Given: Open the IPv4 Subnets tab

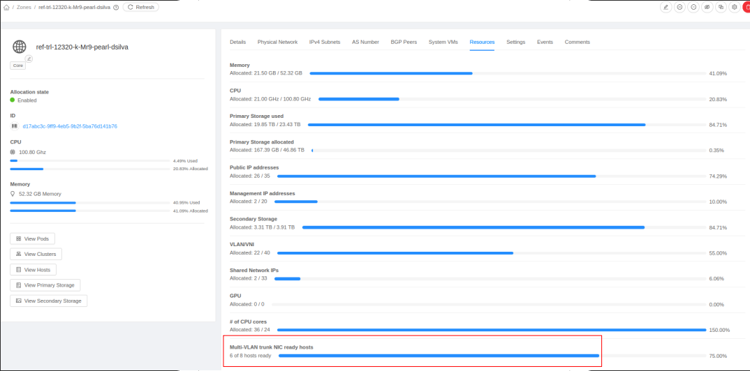Looking at the screenshot, I should [x=325, y=42].
